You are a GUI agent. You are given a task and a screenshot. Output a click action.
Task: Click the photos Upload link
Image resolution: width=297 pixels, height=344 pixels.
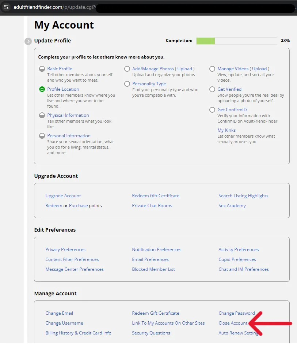pyautogui.click(x=184, y=69)
